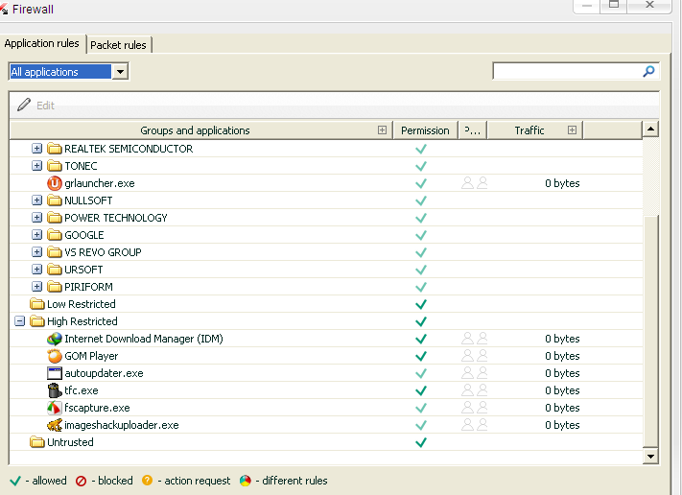Select the URSOFT group label
The width and height of the screenshot is (682, 495).
[83, 270]
